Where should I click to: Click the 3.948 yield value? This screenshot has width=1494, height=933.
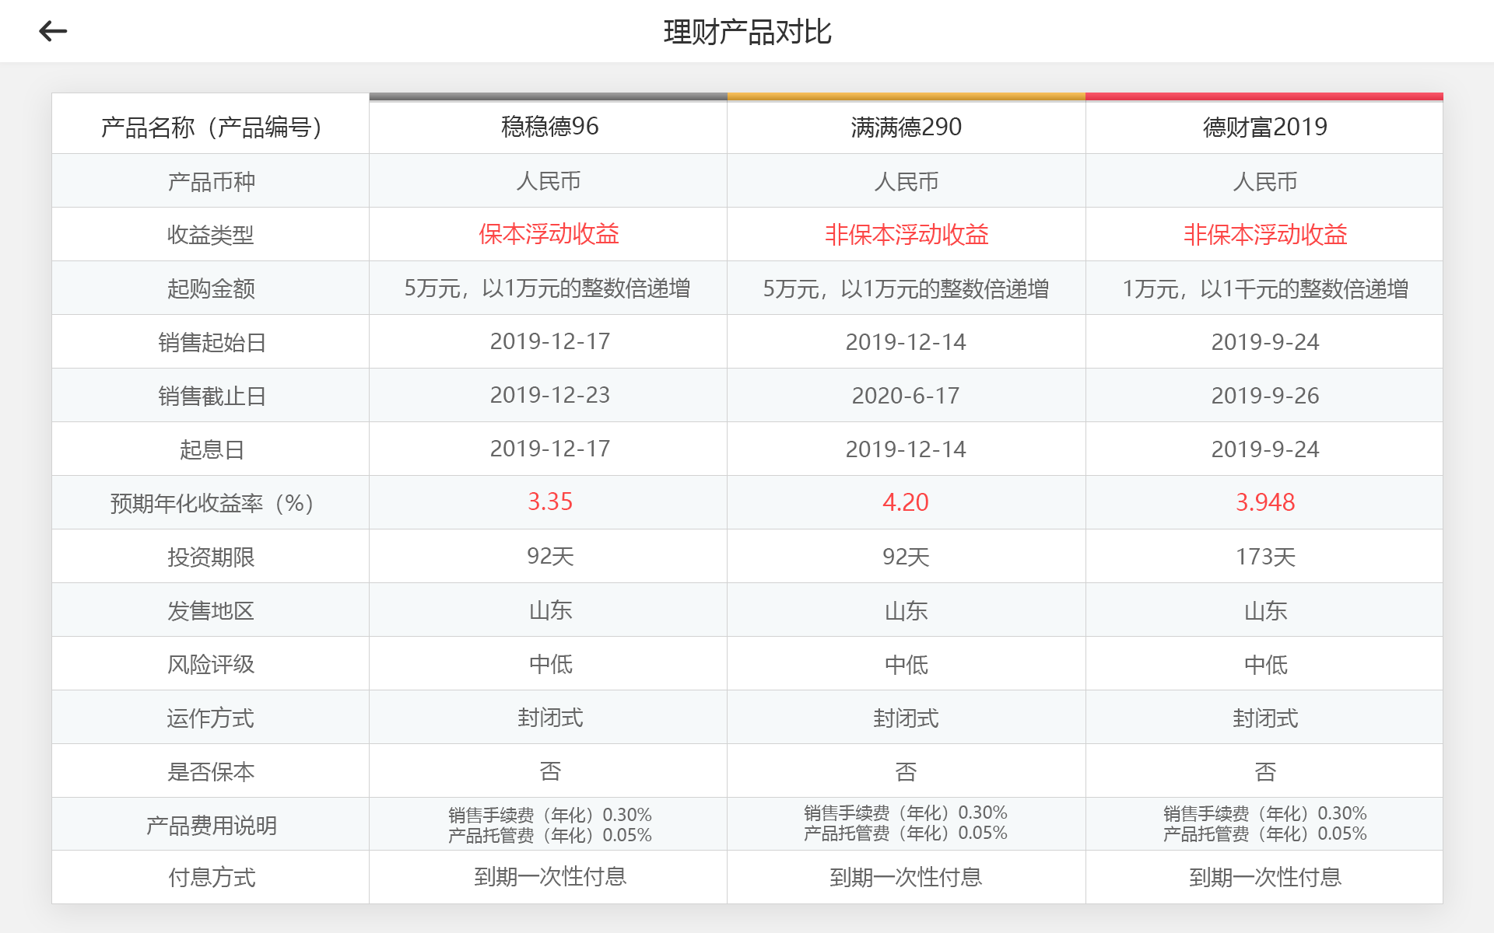pyautogui.click(x=1264, y=502)
